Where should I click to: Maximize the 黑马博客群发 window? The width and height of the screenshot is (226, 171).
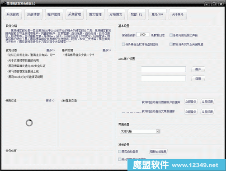click(x=214, y=4)
